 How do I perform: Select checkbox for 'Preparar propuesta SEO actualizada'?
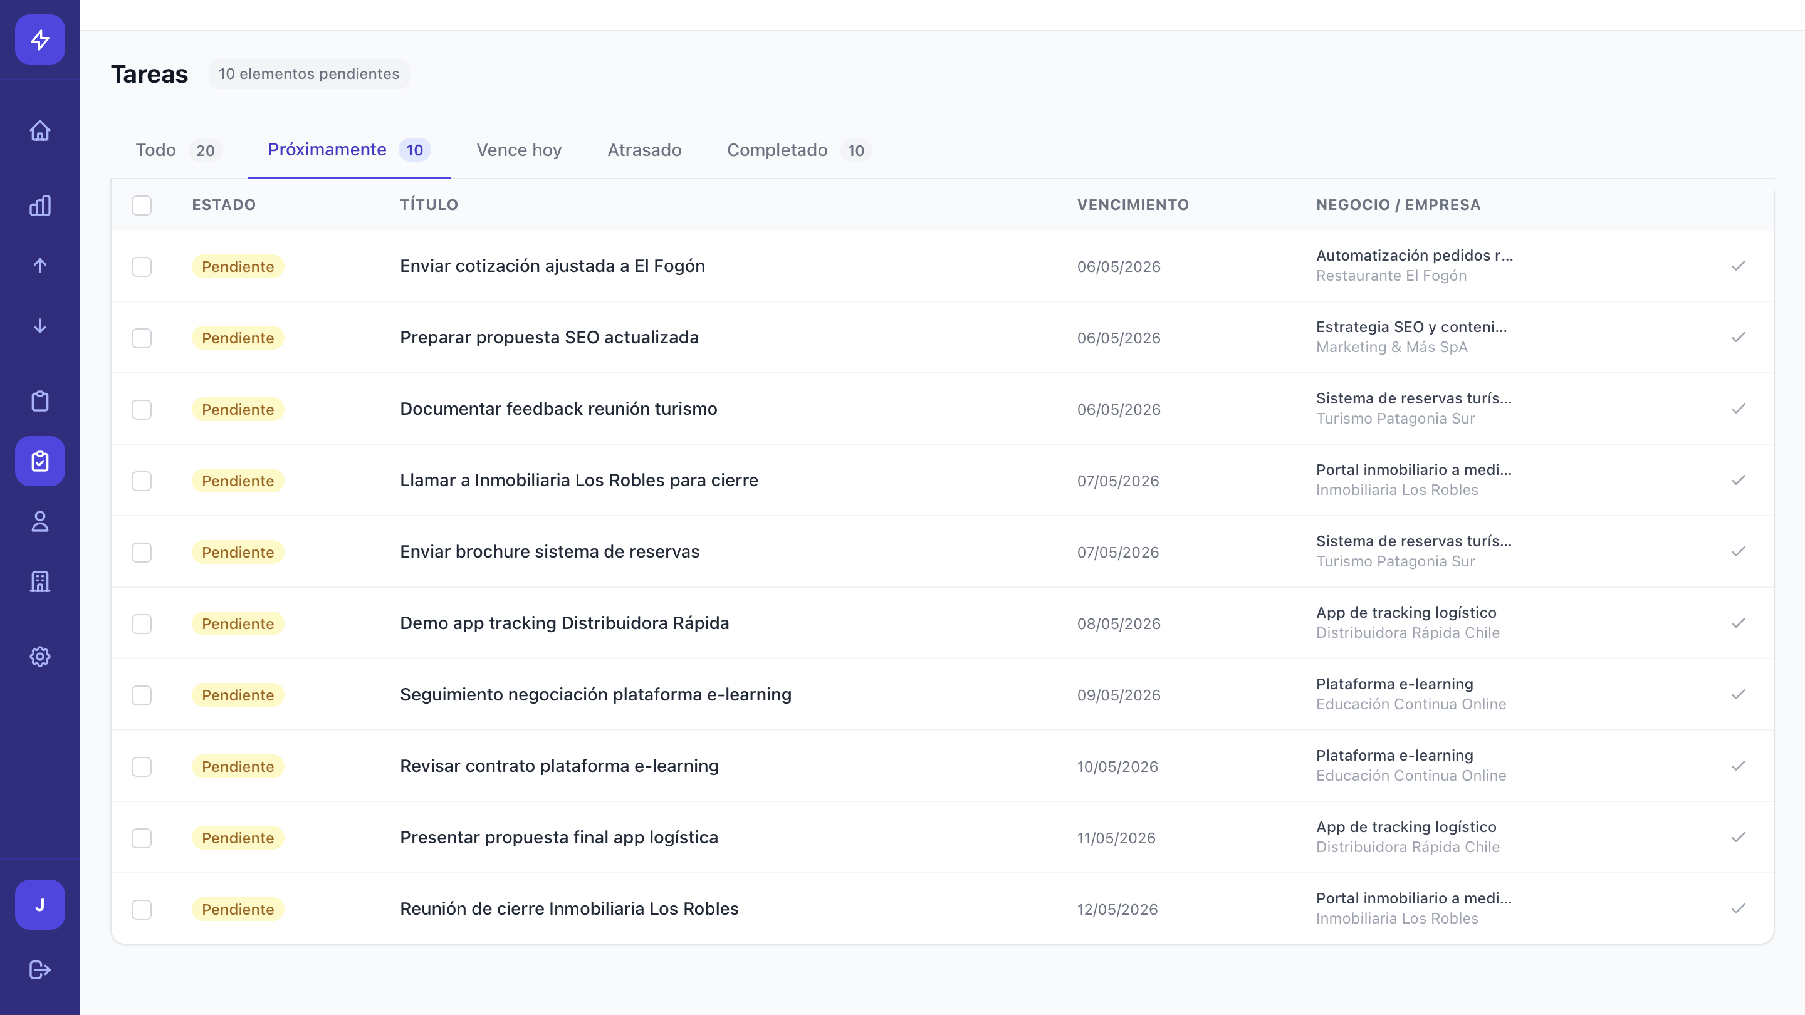(x=142, y=338)
